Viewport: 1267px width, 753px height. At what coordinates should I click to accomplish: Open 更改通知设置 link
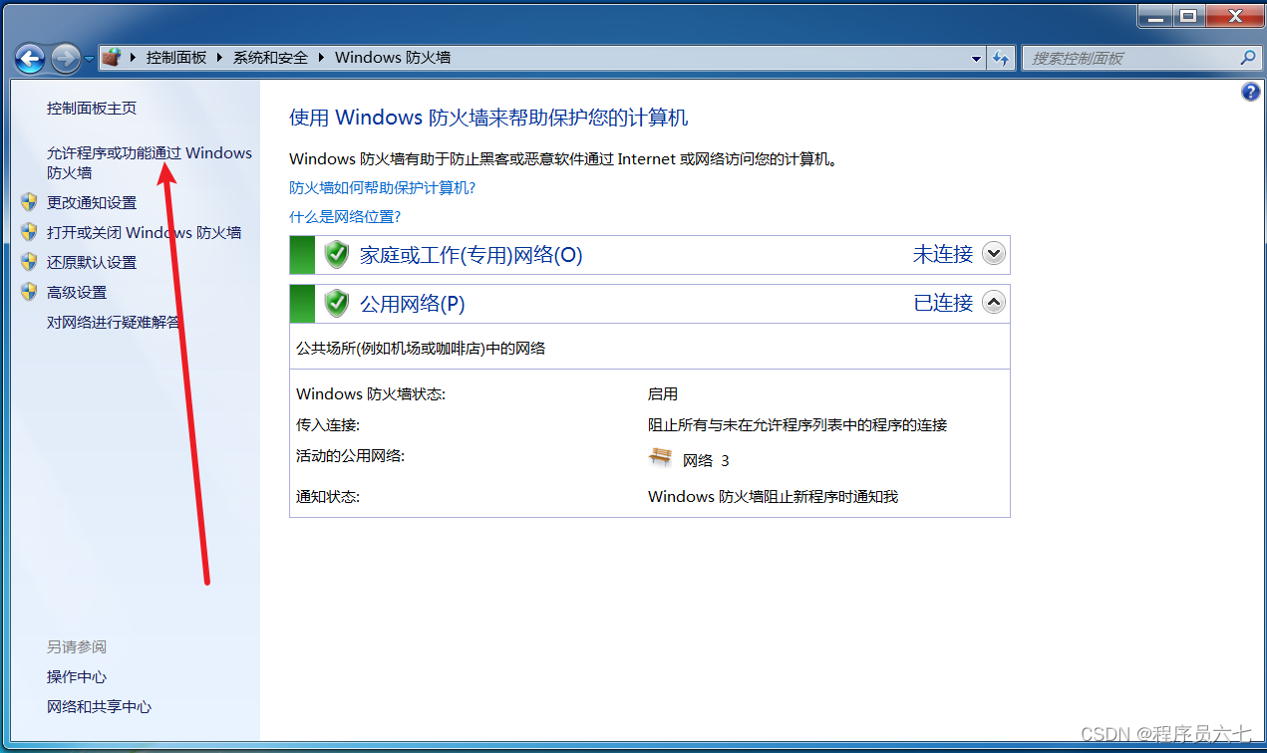tap(92, 202)
